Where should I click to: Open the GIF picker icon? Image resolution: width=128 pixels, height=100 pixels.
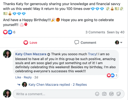(x=111, y=94)
